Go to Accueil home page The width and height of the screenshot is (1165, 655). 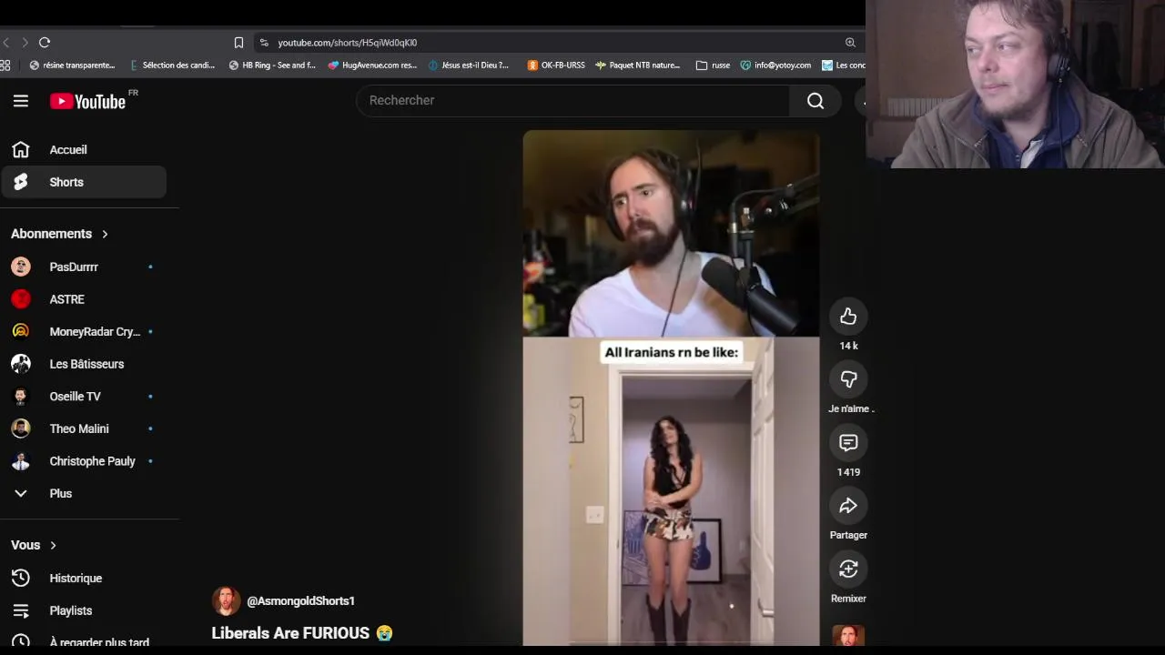coord(84,150)
